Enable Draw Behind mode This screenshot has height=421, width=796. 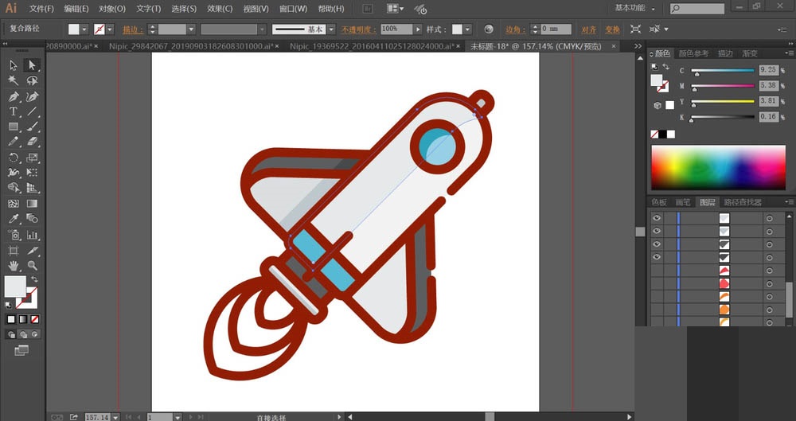point(23,335)
